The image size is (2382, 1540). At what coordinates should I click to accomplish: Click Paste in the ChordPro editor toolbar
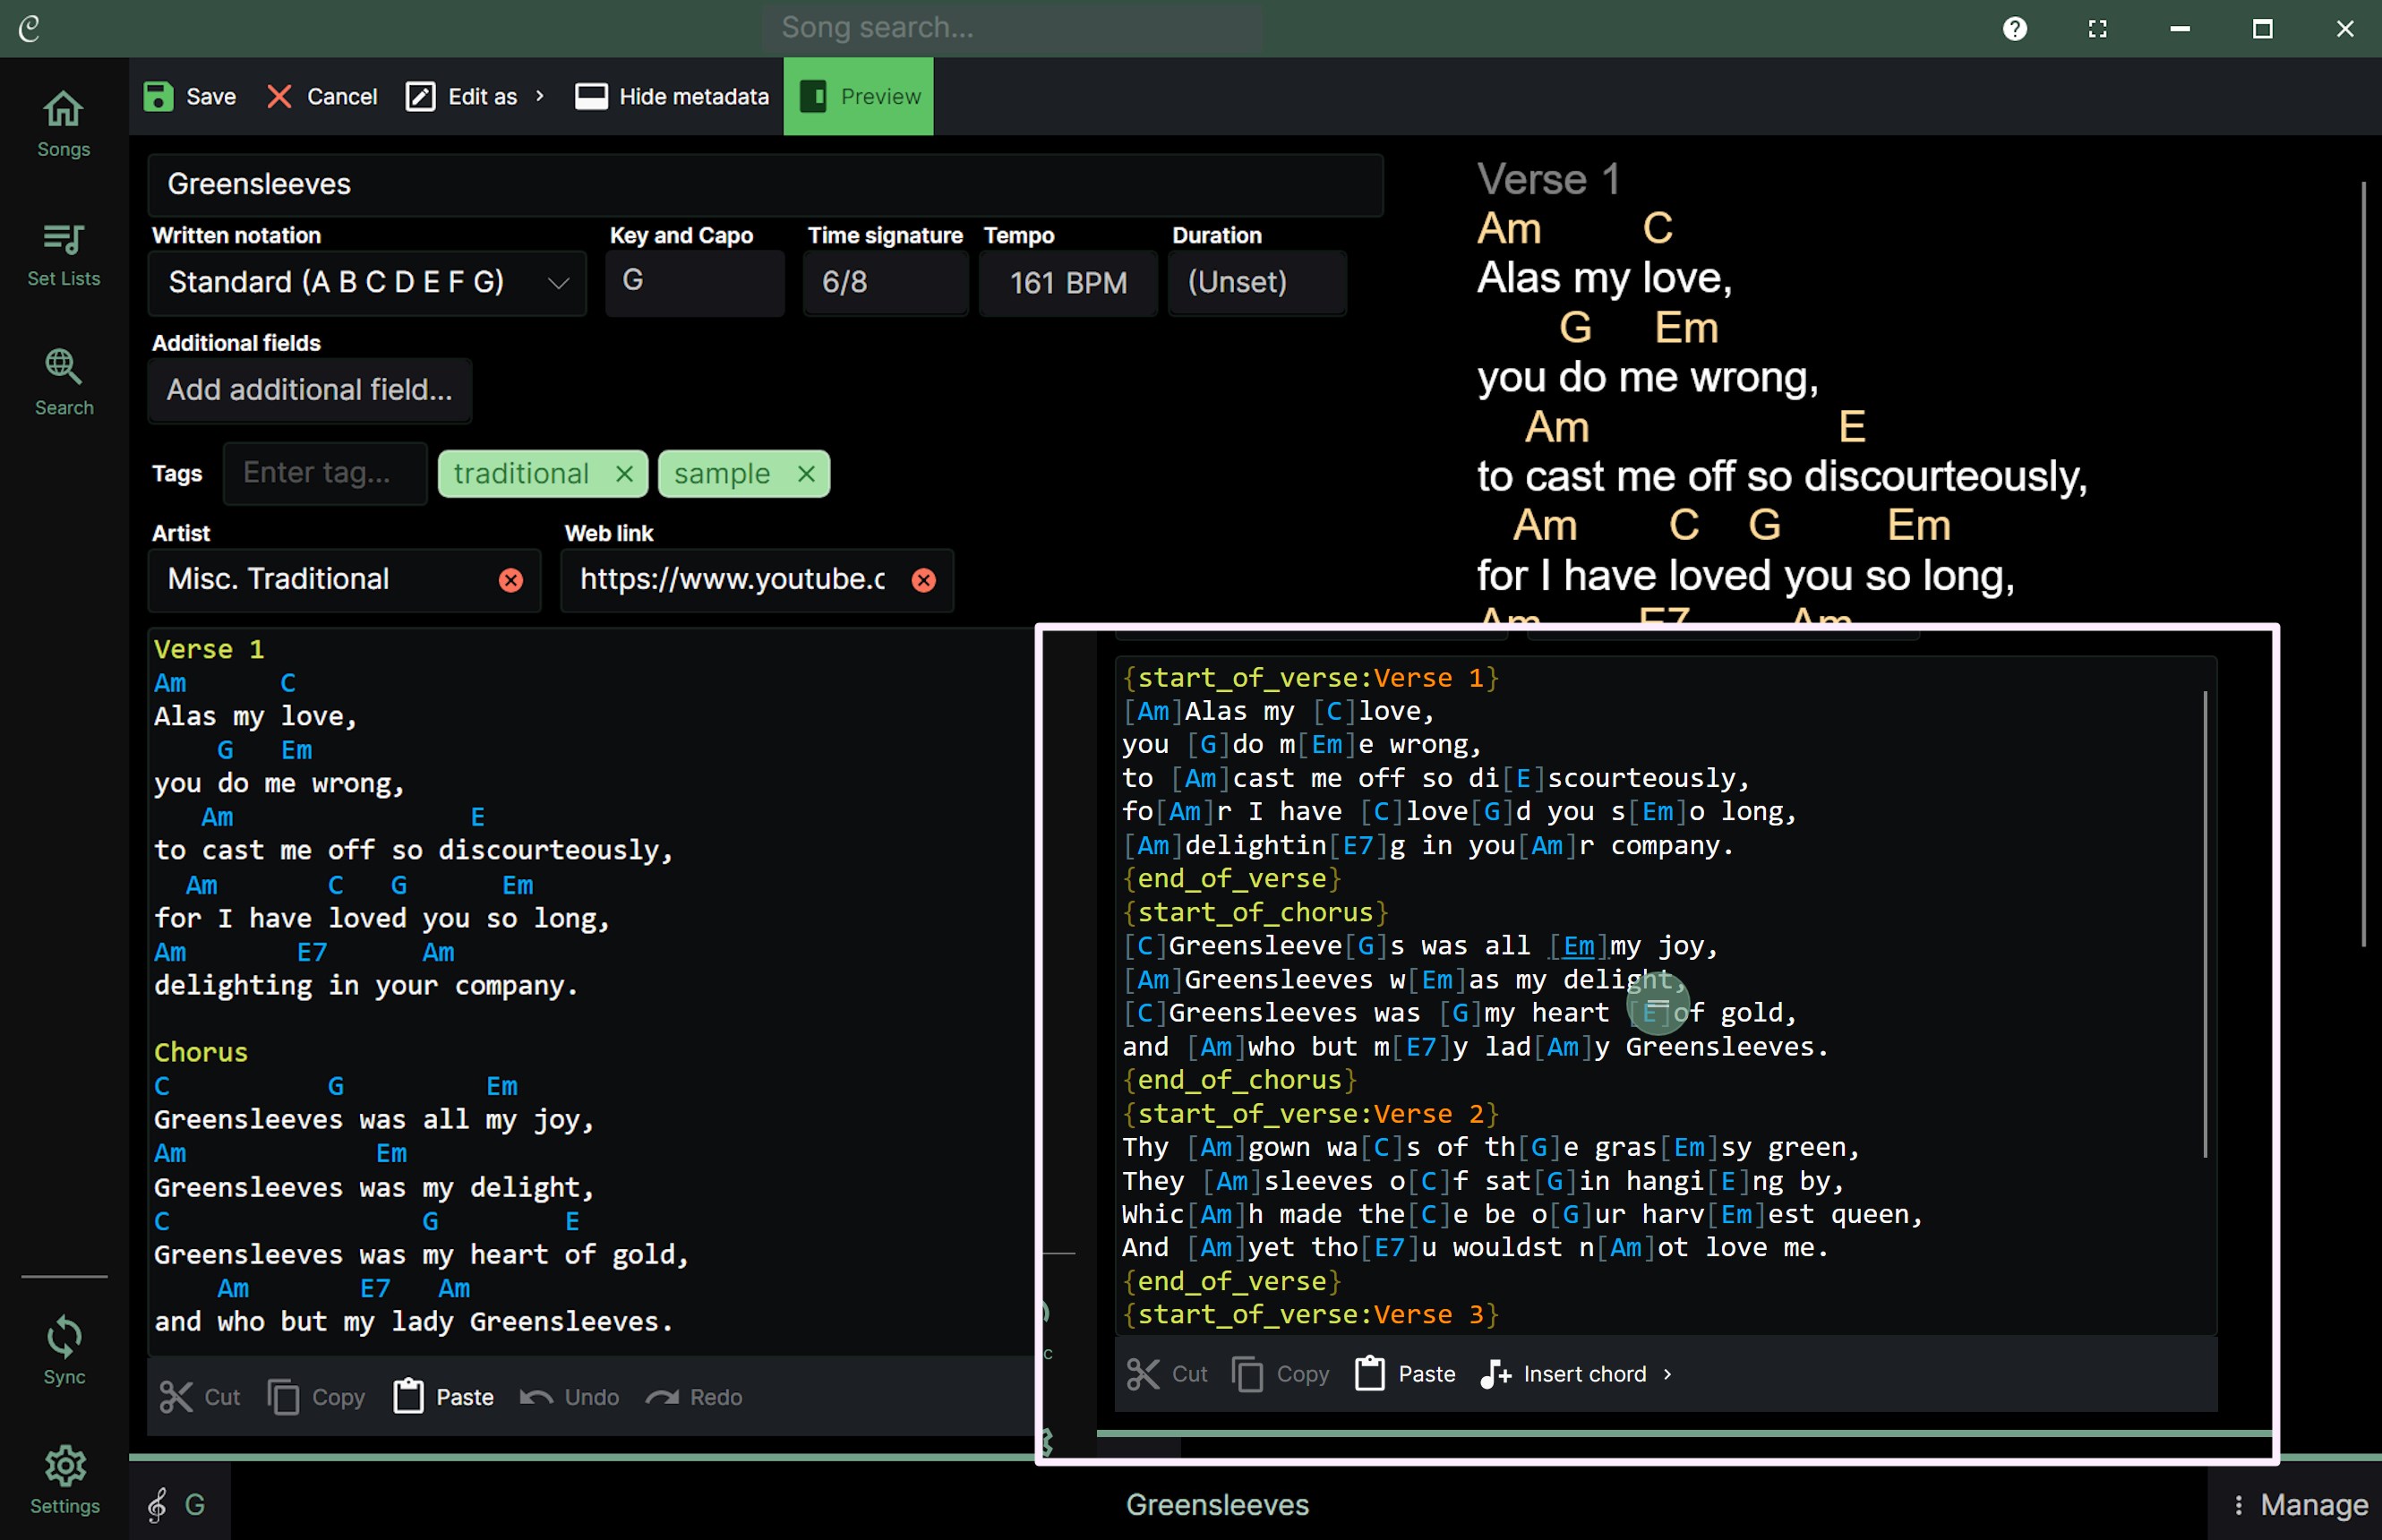point(1405,1374)
